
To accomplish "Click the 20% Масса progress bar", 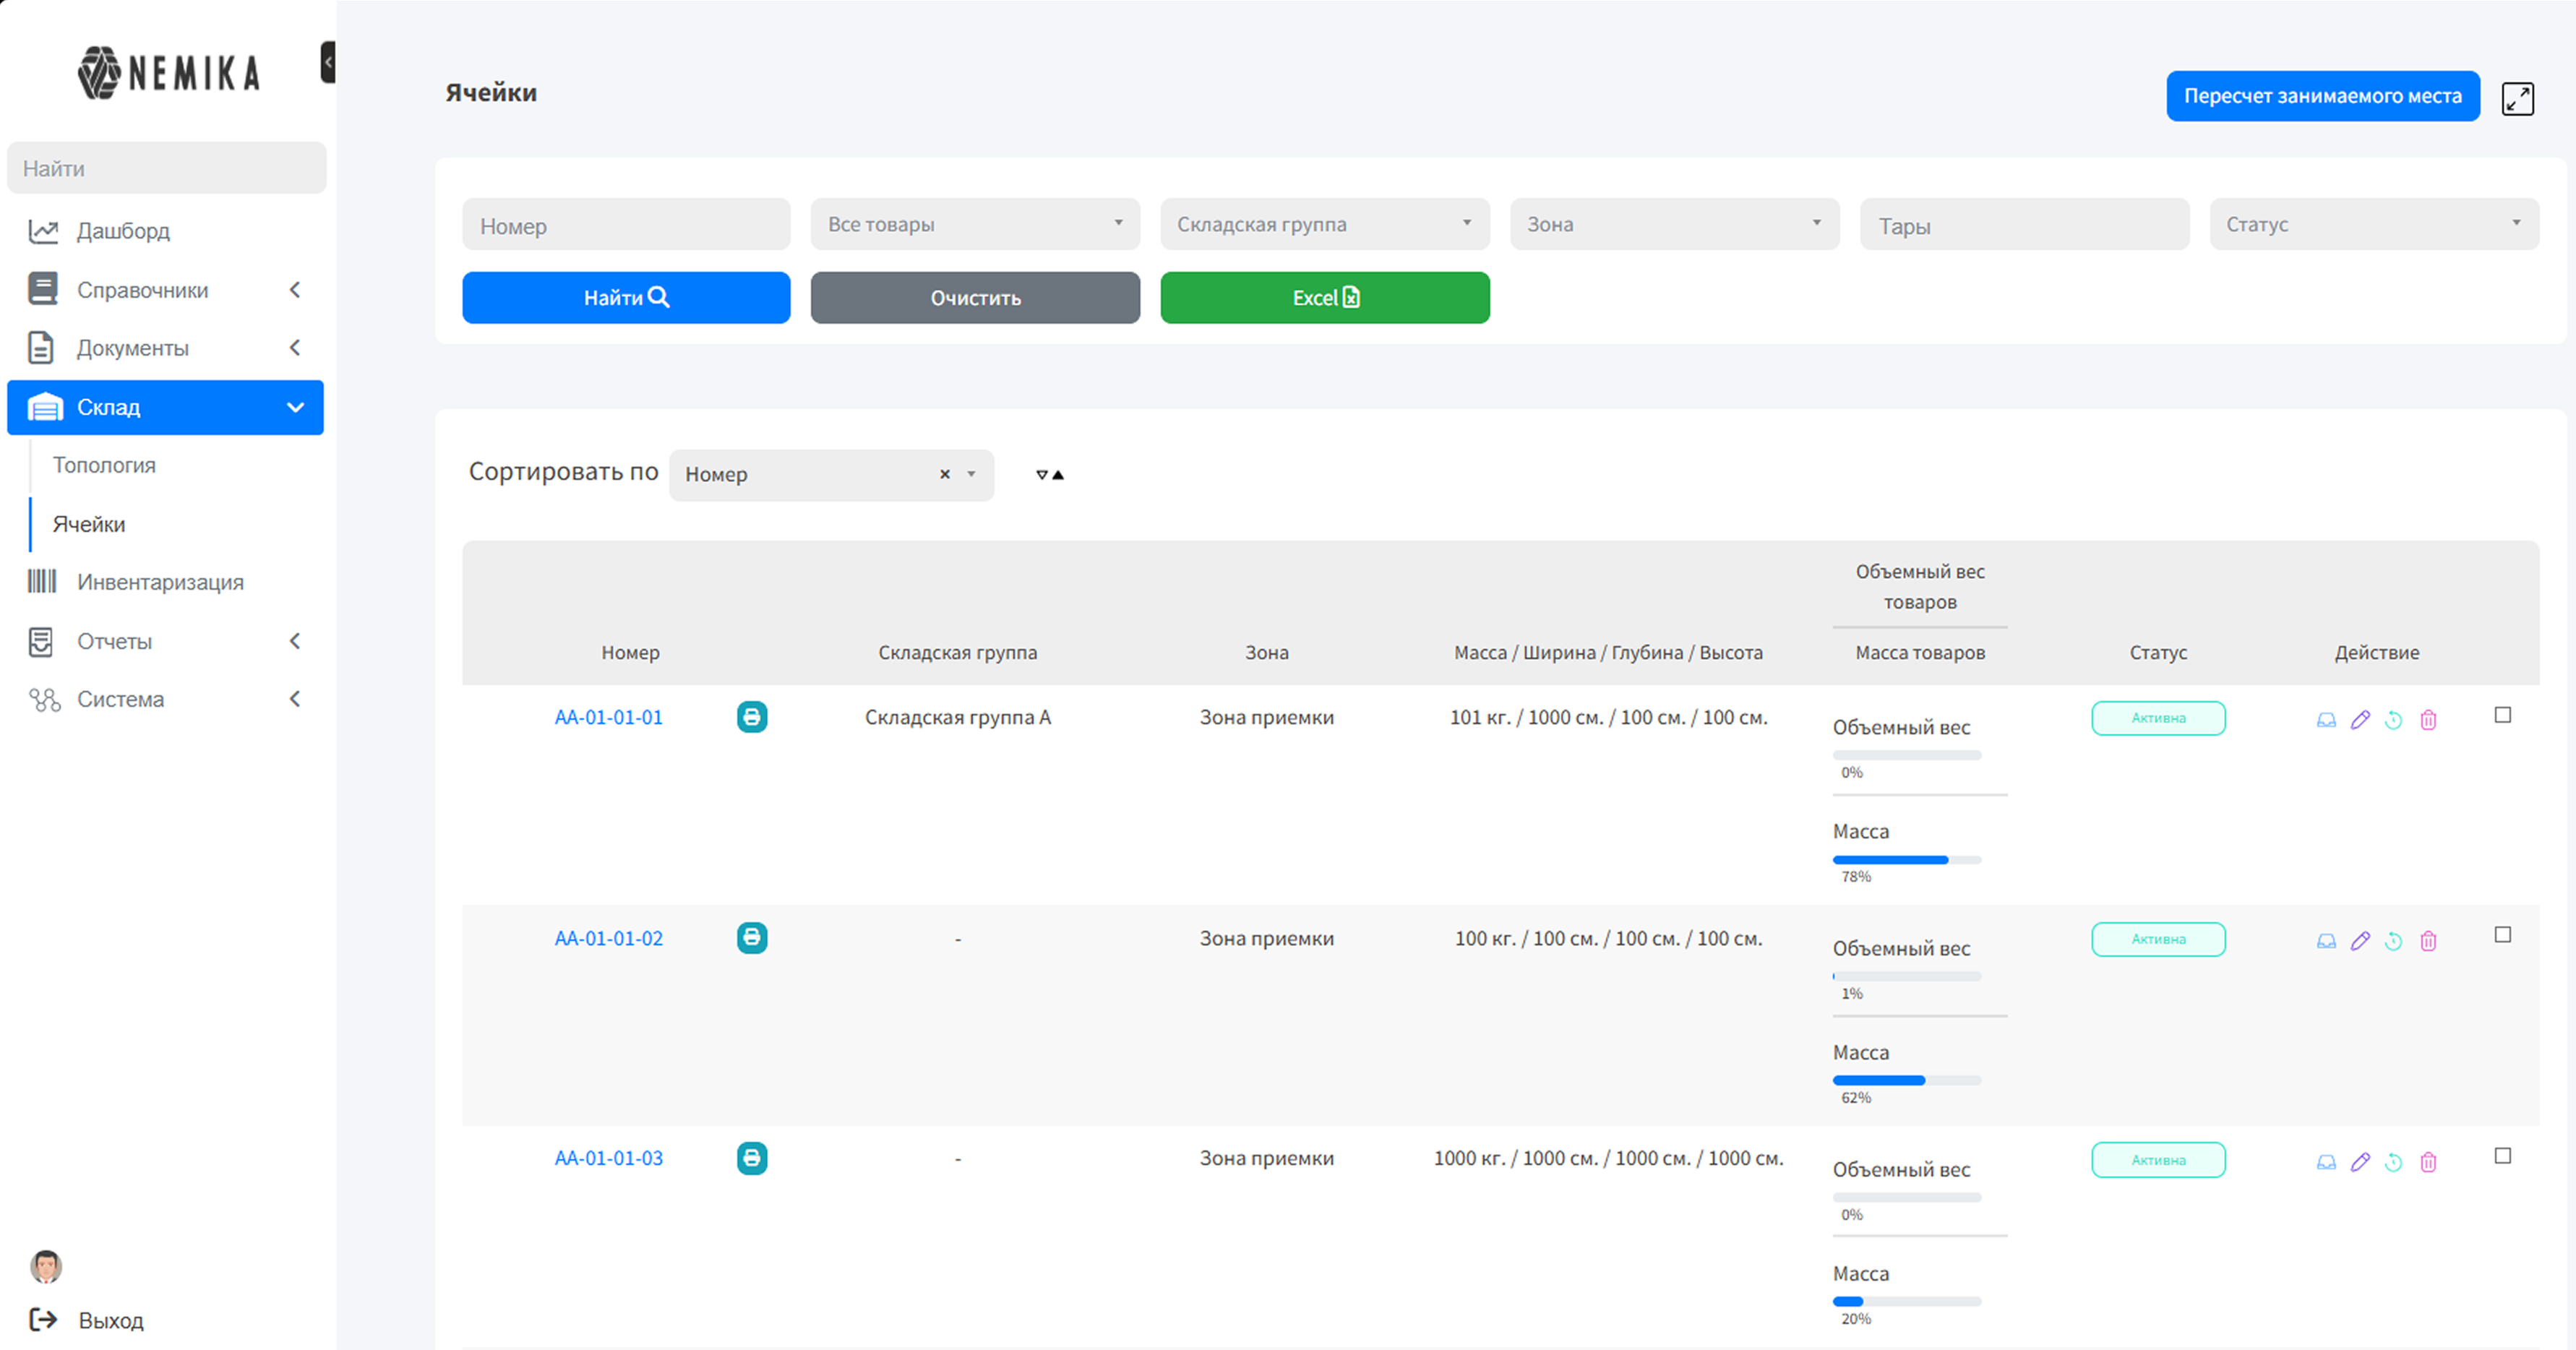I will (x=1906, y=1302).
